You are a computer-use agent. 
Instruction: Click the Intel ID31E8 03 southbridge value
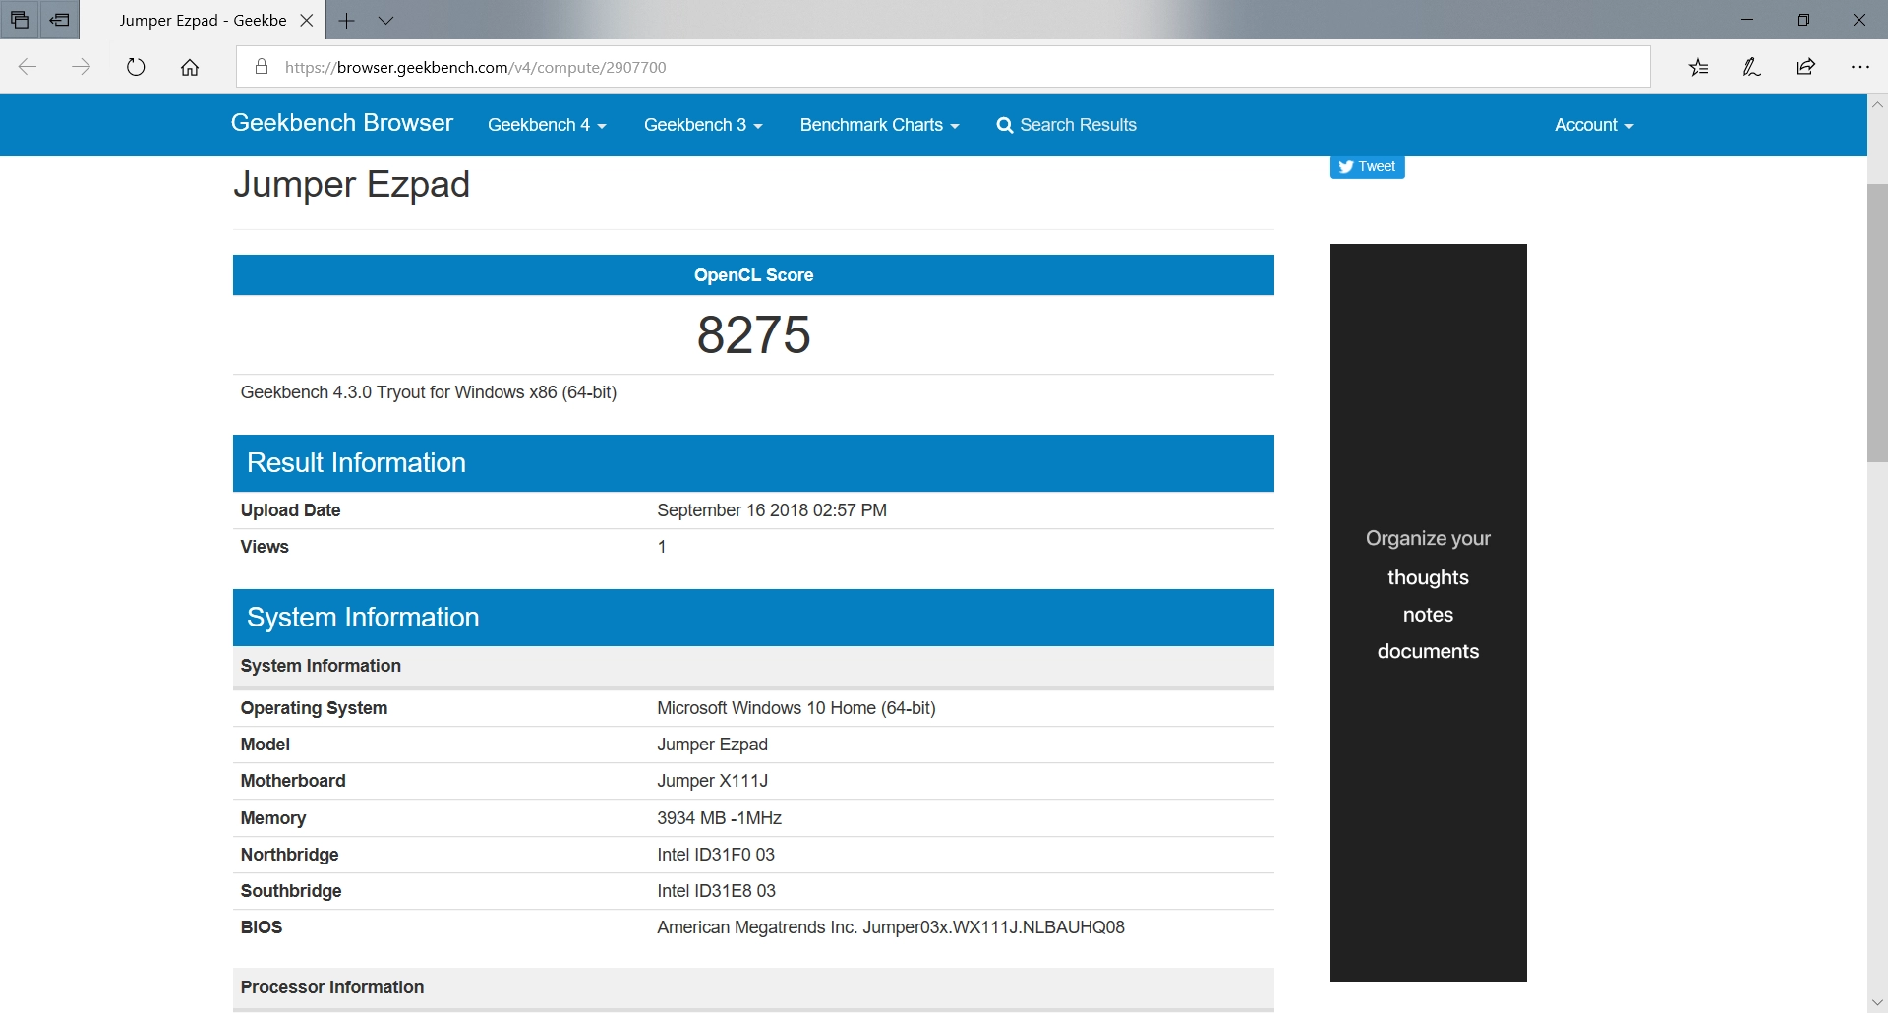(x=717, y=891)
